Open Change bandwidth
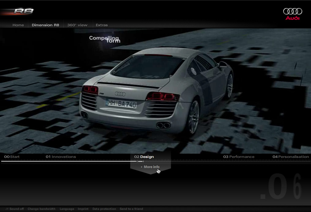The width and height of the screenshot is (311, 212). [41, 209]
